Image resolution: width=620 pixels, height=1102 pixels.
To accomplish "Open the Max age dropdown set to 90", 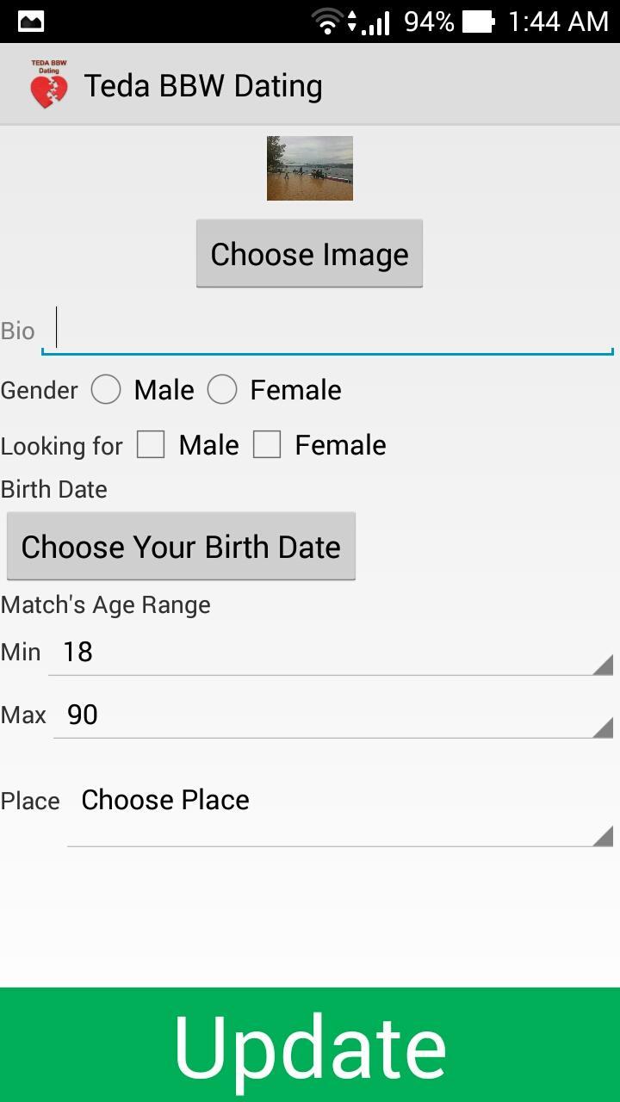I will pos(332,715).
